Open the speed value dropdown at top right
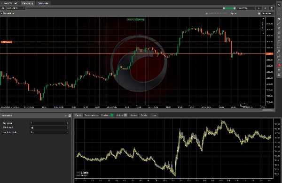Screen dimensions: 282x183 pos(267,14)
